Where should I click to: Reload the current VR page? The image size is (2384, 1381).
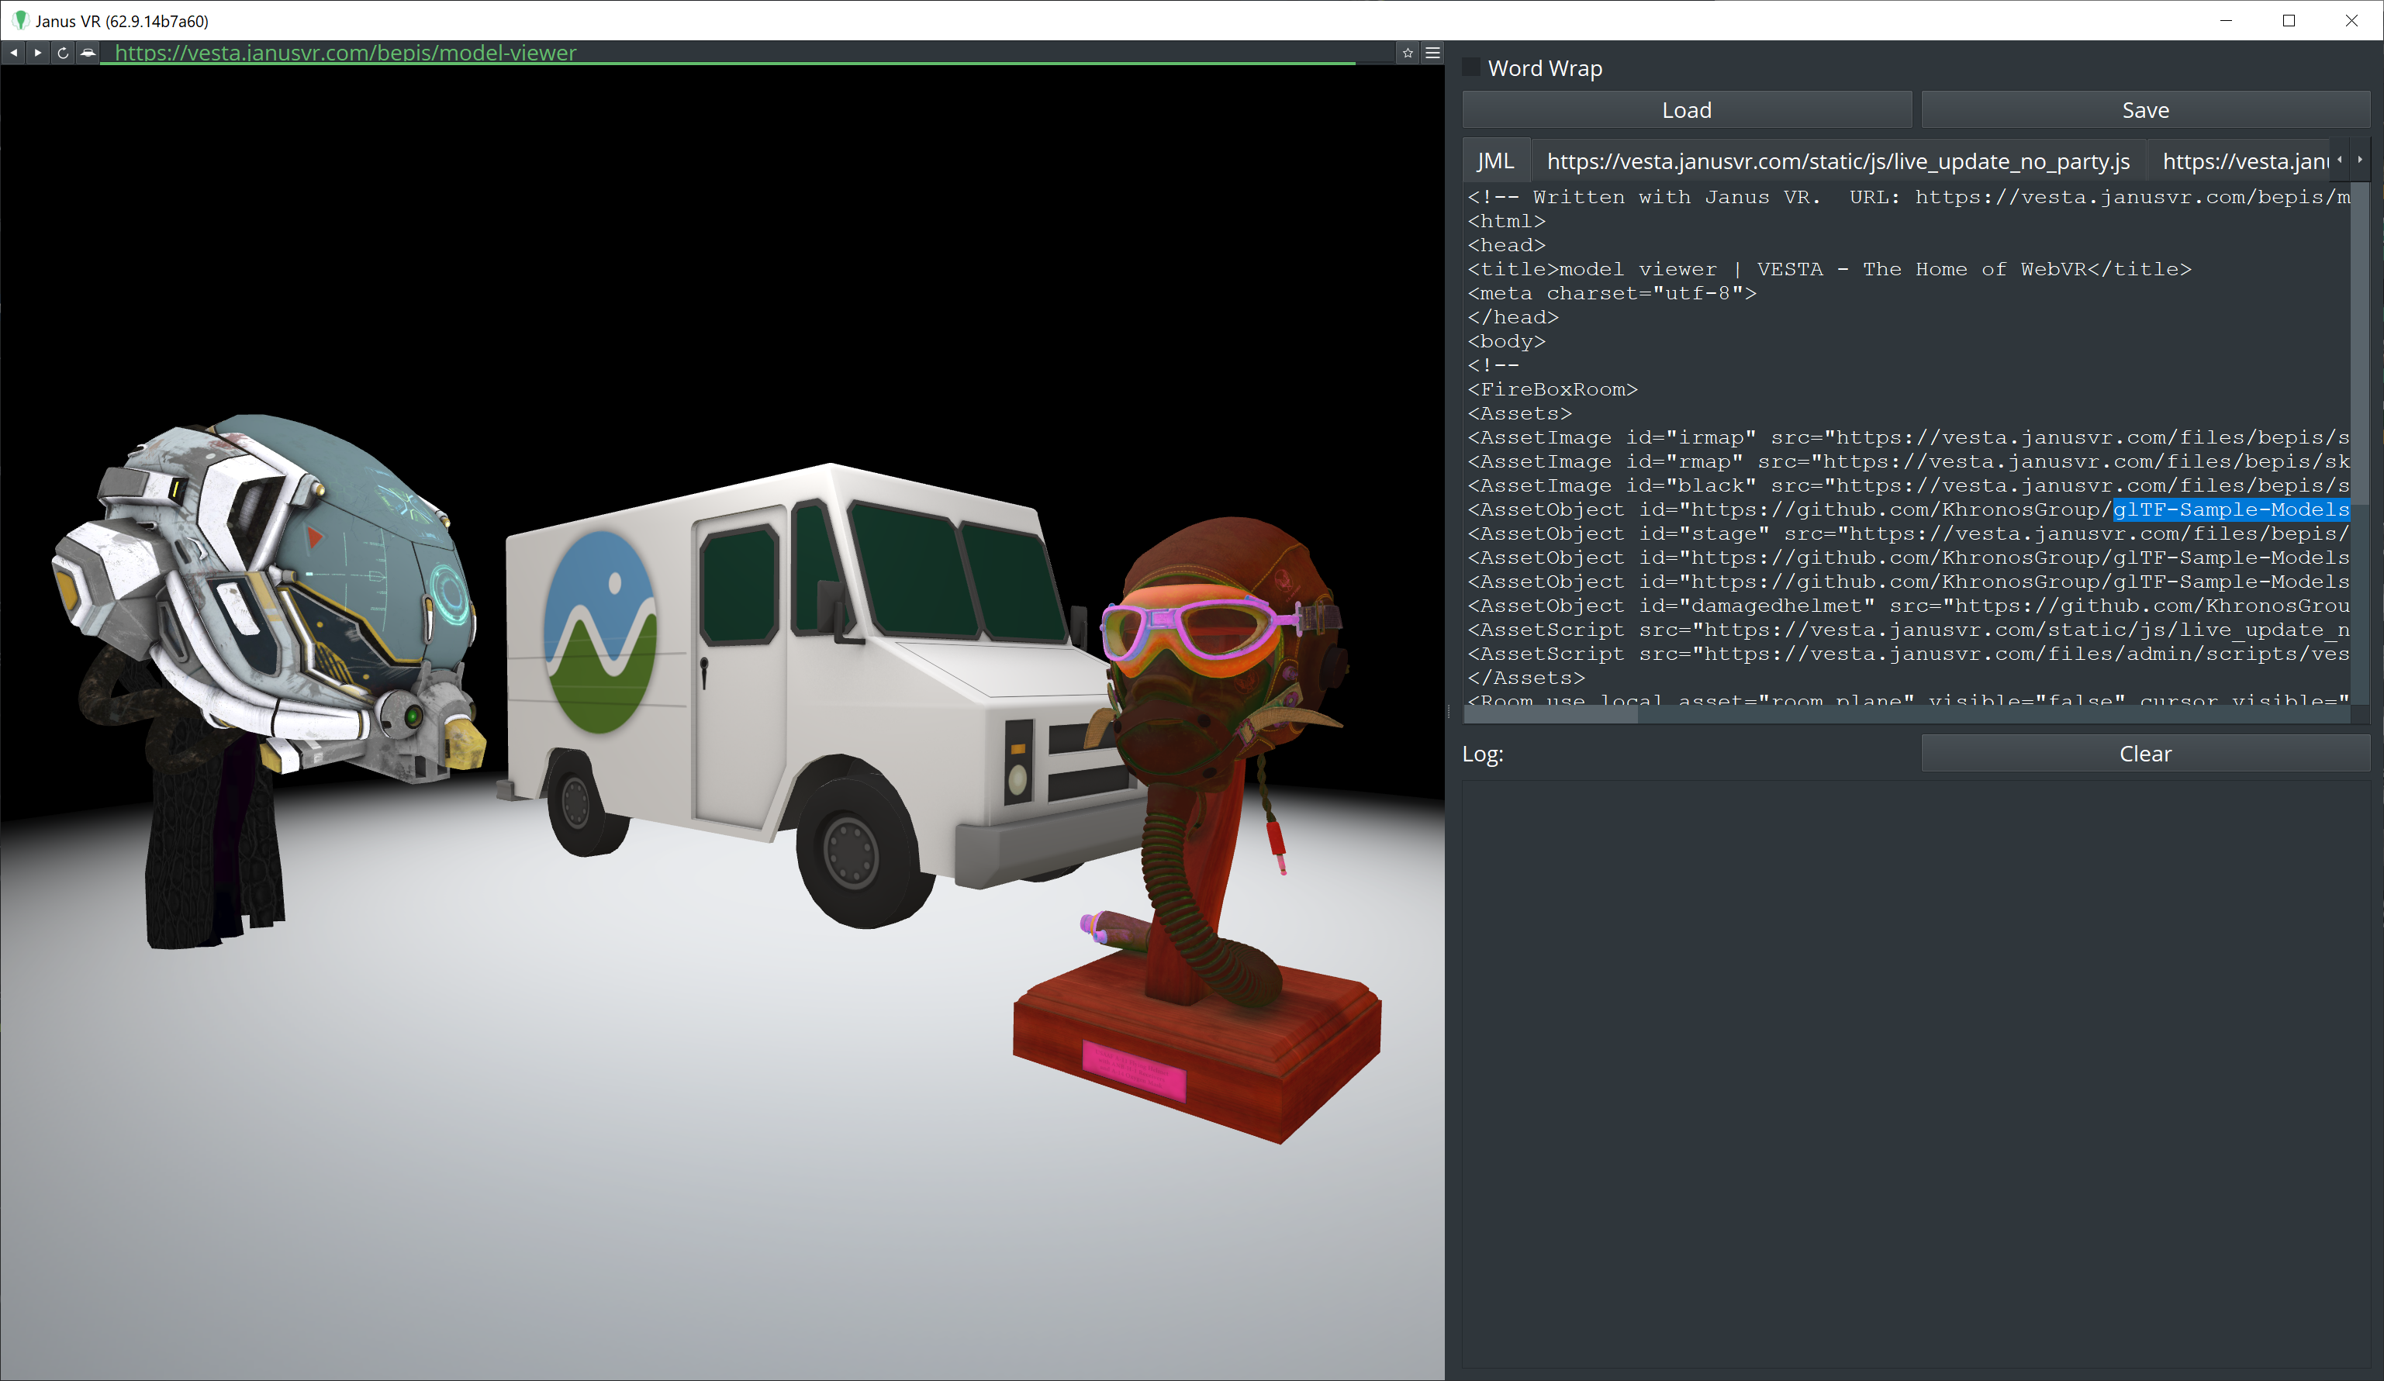(63, 53)
